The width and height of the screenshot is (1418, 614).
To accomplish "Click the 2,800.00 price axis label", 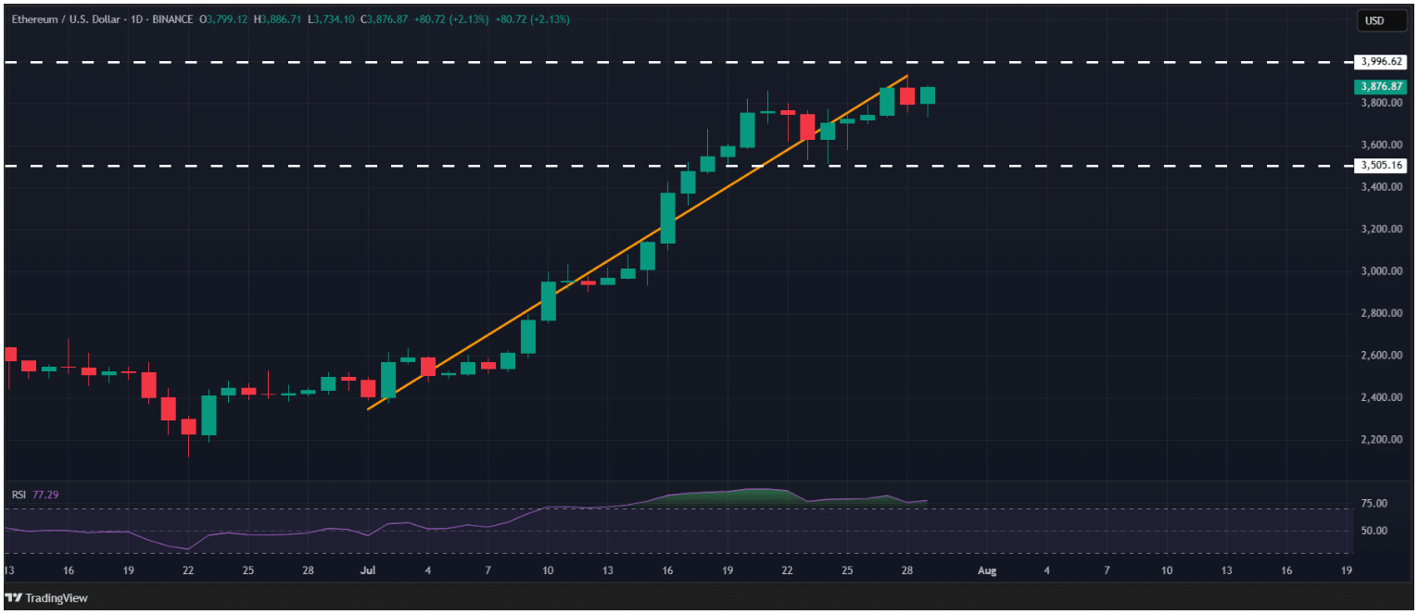I will [1380, 313].
